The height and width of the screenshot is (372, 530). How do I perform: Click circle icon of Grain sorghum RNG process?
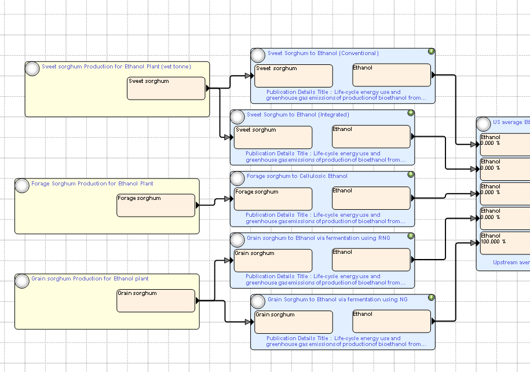coord(237,240)
